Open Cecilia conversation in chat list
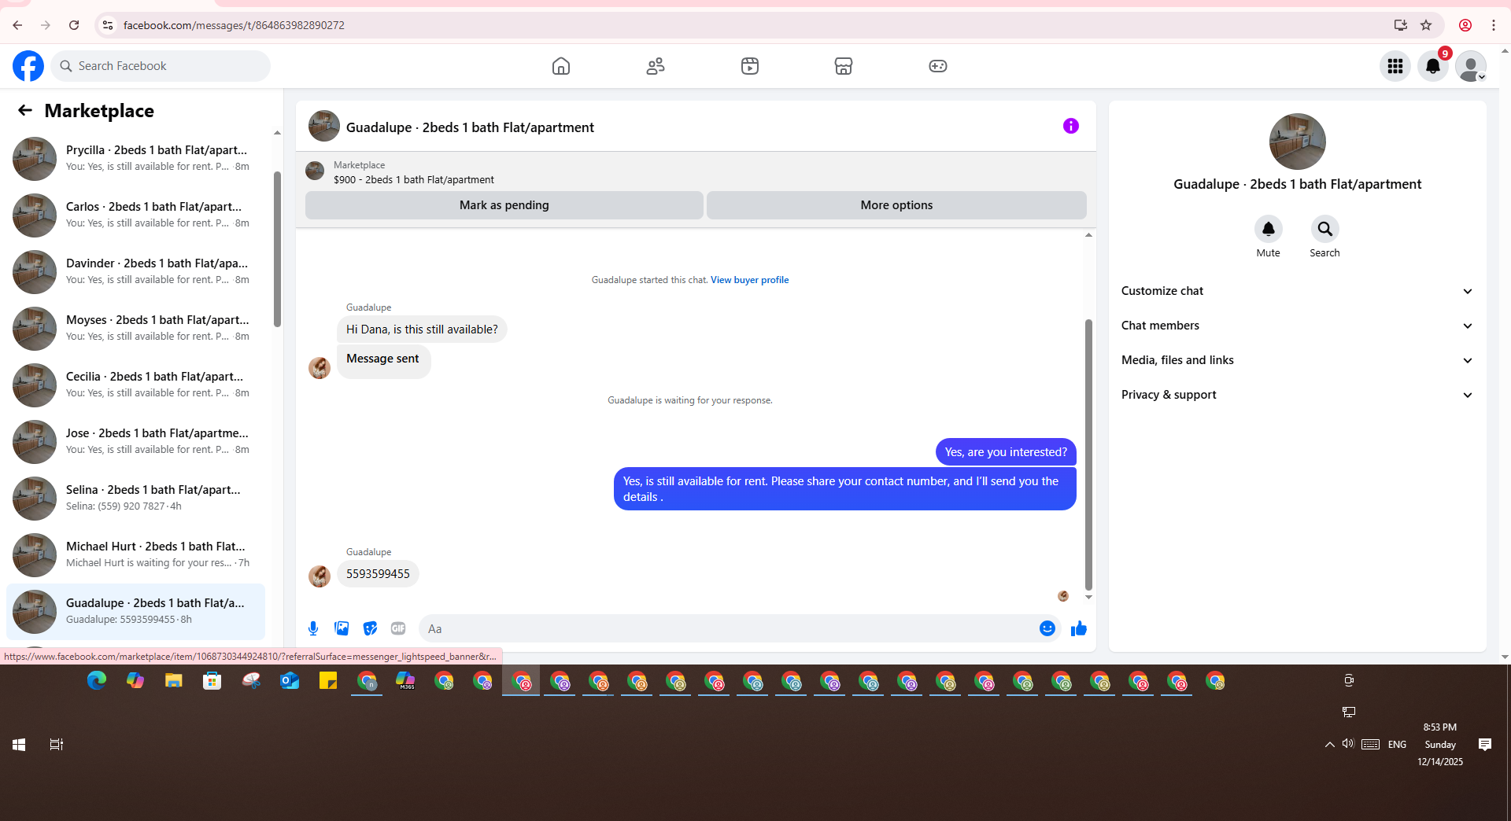This screenshot has width=1511, height=821. tap(135, 385)
